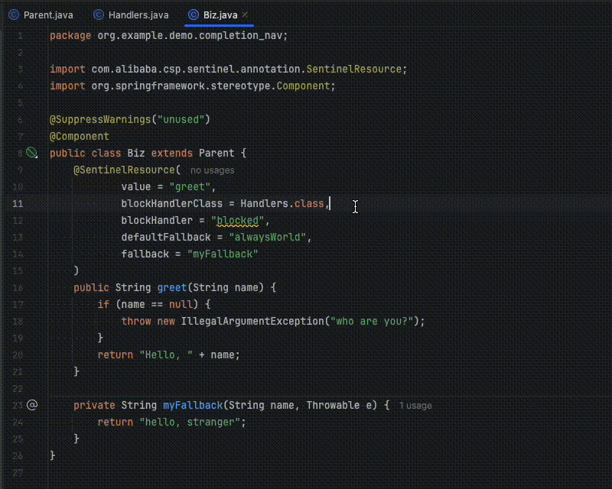
Task: Click the Parent.java class file icon
Action: (x=14, y=15)
